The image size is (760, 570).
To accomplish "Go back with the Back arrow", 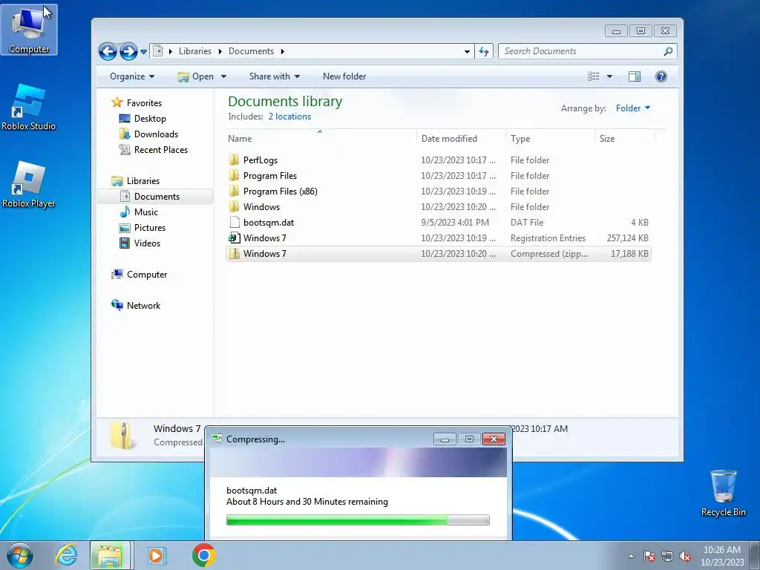I will pyautogui.click(x=108, y=51).
